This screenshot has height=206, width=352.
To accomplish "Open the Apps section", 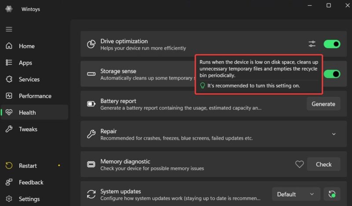I will tap(34, 63).
